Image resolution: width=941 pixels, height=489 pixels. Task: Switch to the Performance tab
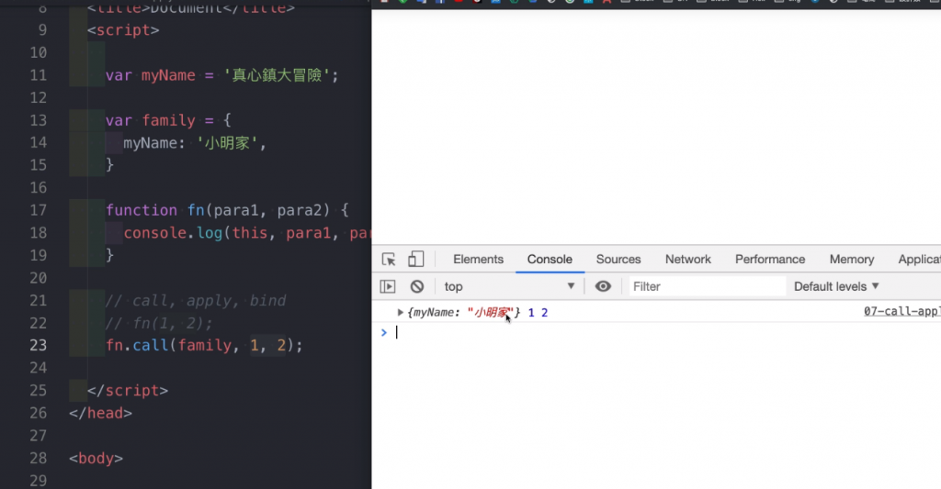[770, 259]
